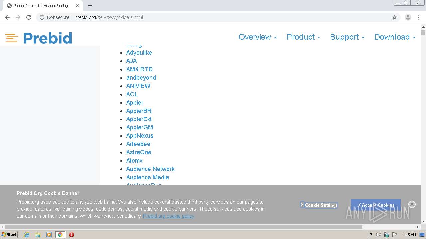426x239 pixels.
Task: Open the AOL bidder link
Action: point(132,94)
